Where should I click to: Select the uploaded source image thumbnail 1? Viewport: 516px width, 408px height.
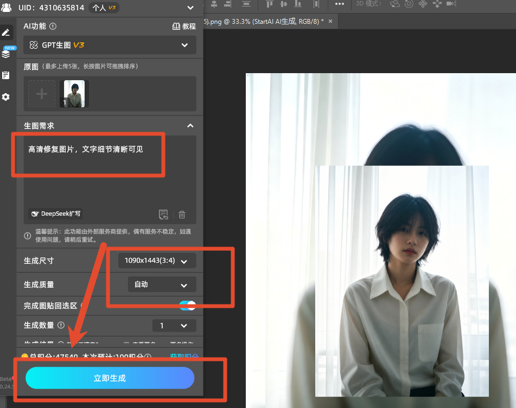[74, 94]
